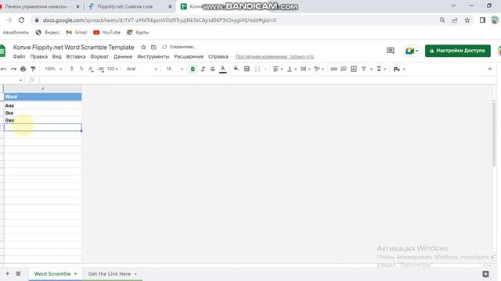Insert a chart from toolbar
The height and width of the screenshot is (281, 501).
click(x=354, y=69)
